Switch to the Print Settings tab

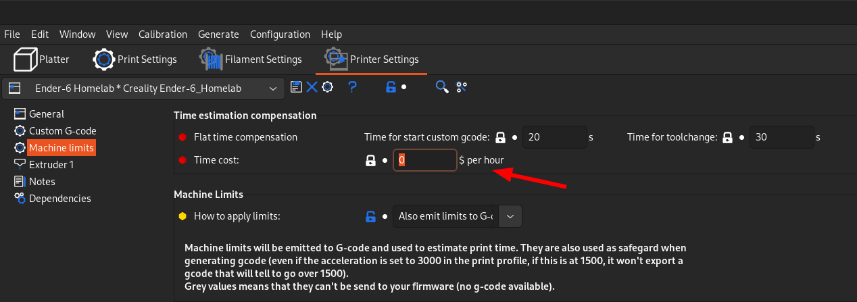pos(134,59)
